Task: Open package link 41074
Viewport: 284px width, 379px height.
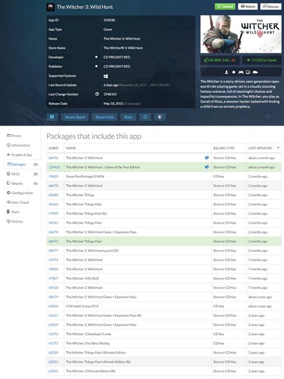Action: tap(53, 260)
